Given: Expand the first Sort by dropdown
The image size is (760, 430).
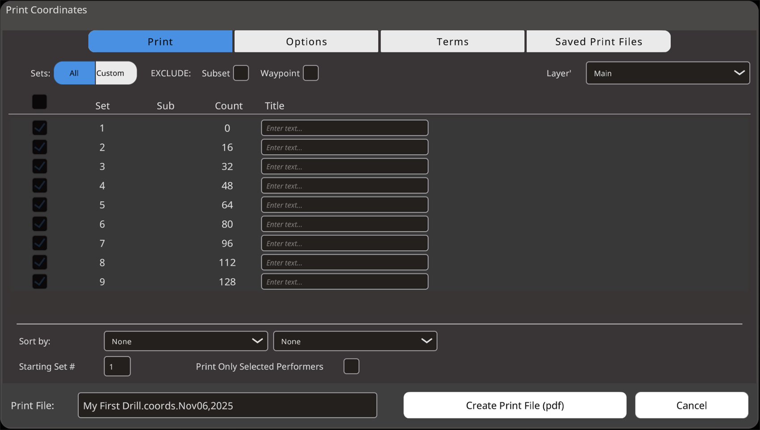Looking at the screenshot, I should click(186, 341).
